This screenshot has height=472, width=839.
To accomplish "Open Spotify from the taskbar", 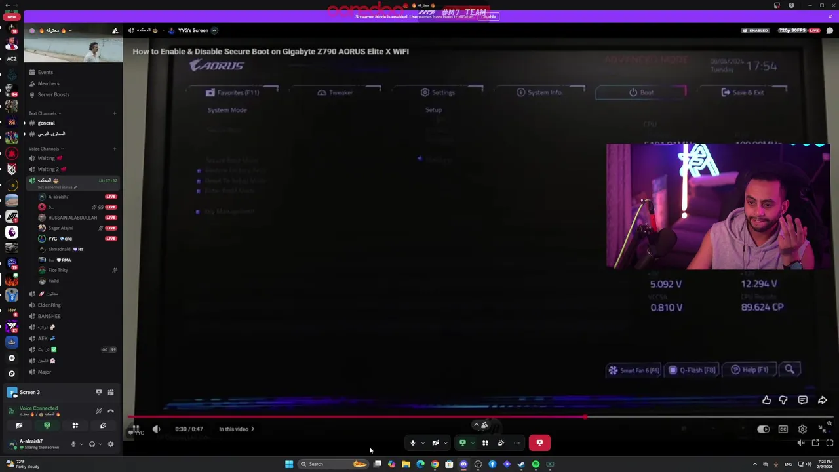I will [536, 464].
